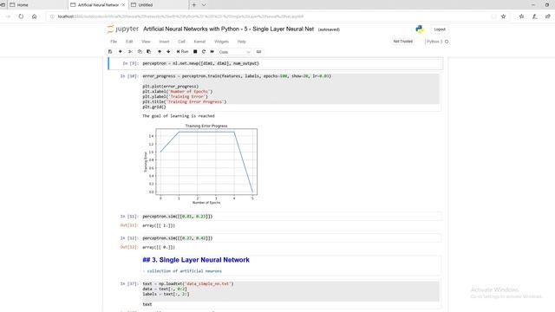Open the File menu

114,42
